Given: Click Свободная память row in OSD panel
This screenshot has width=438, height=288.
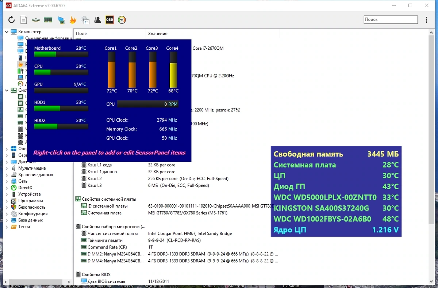Looking at the screenshot, I should [336, 154].
